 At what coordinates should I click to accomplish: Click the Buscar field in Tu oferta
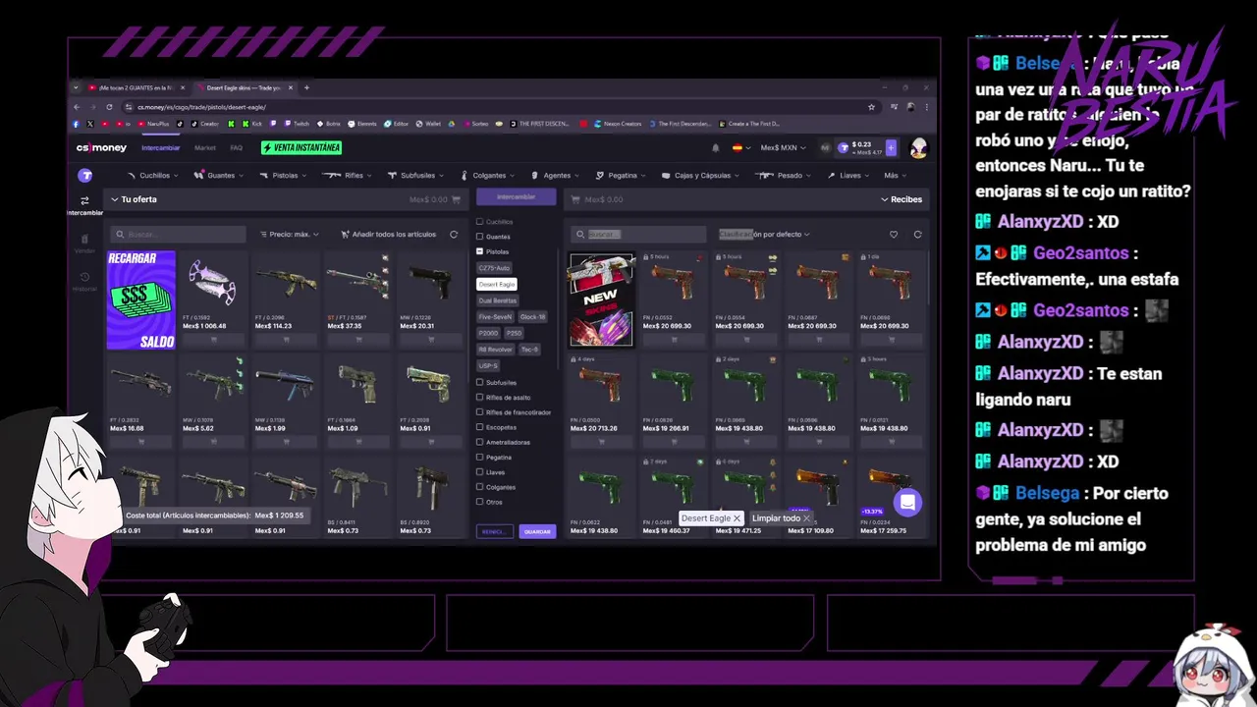(x=178, y=235)
